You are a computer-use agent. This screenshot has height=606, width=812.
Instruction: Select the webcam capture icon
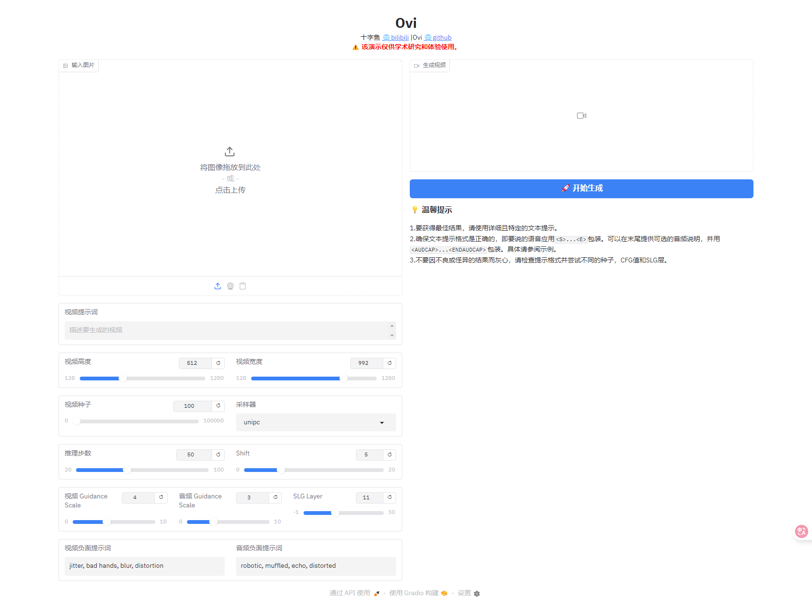tap(230, 286)
